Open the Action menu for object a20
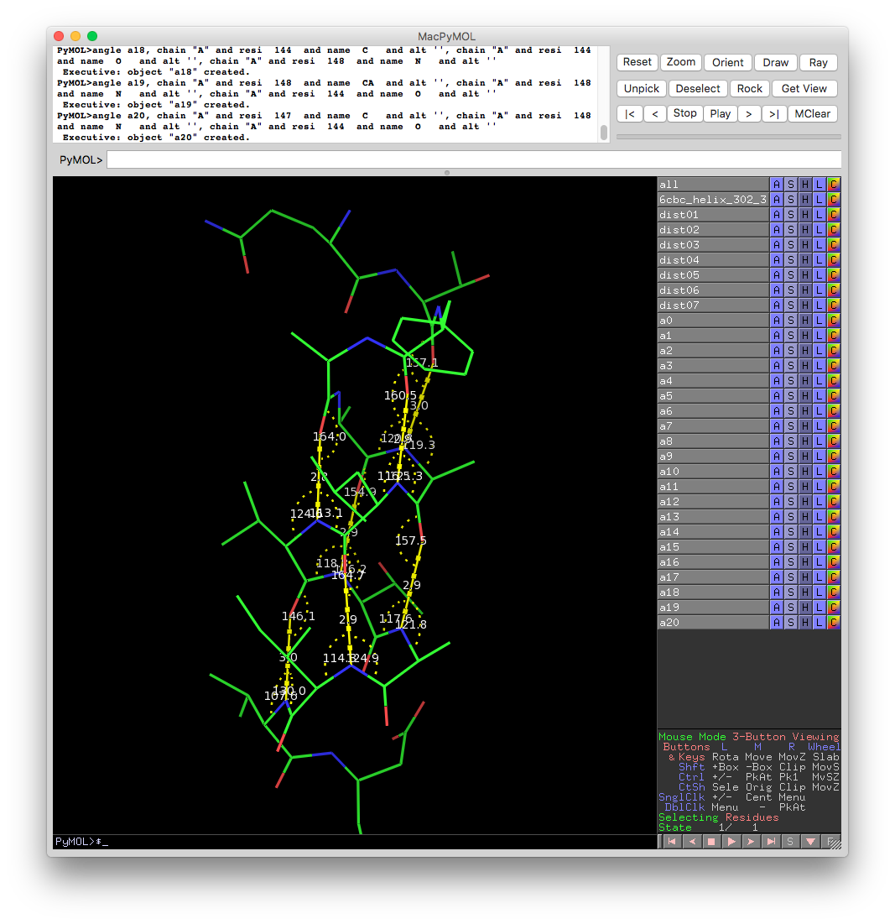Viewport: 895px width, 924px height. point(776,622)
